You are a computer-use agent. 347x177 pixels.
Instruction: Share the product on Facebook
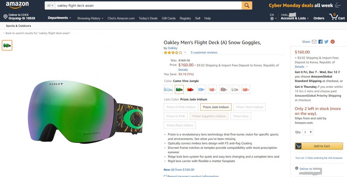(320, 42)
